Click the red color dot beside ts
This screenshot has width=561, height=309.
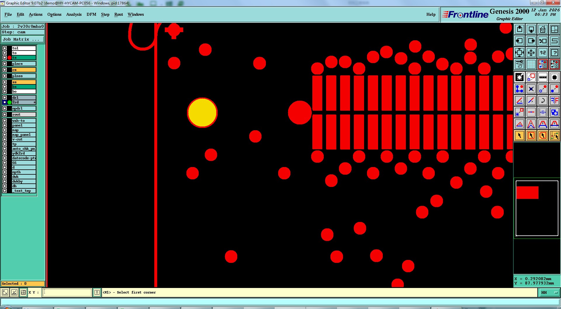(9, 58)
